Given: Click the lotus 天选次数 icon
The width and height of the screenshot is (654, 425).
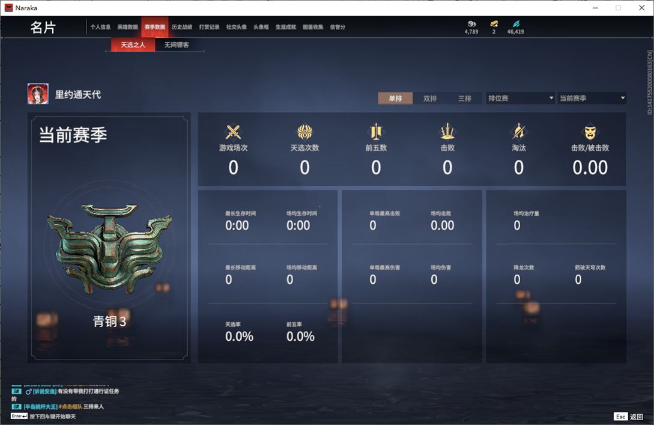Looking at the screenshot, I should pos(304,132).
